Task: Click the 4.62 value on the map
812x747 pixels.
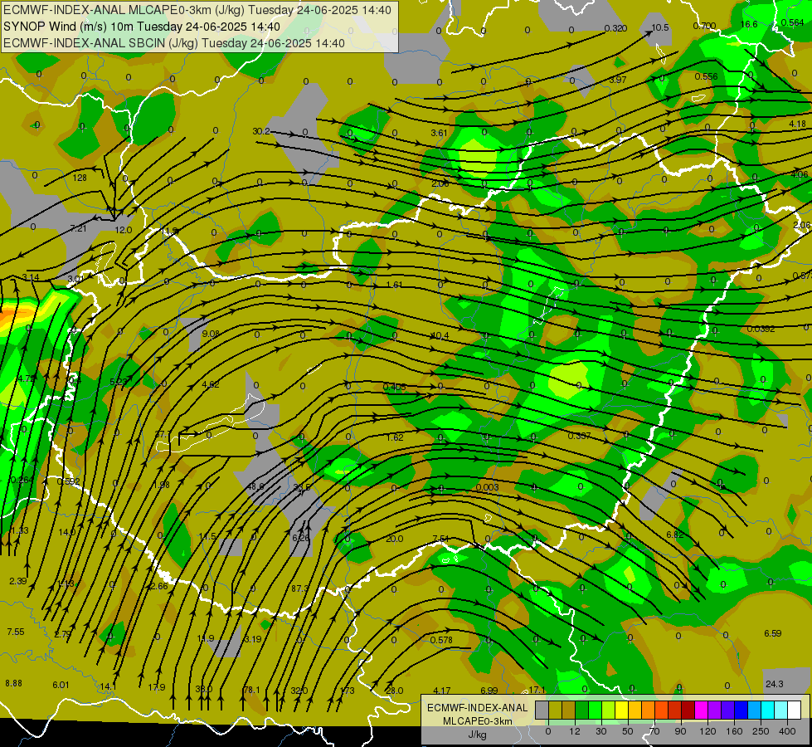Action: tap(210, 384)
